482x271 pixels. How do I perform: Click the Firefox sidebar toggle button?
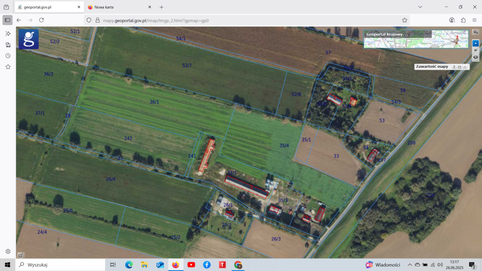[8, 20]
